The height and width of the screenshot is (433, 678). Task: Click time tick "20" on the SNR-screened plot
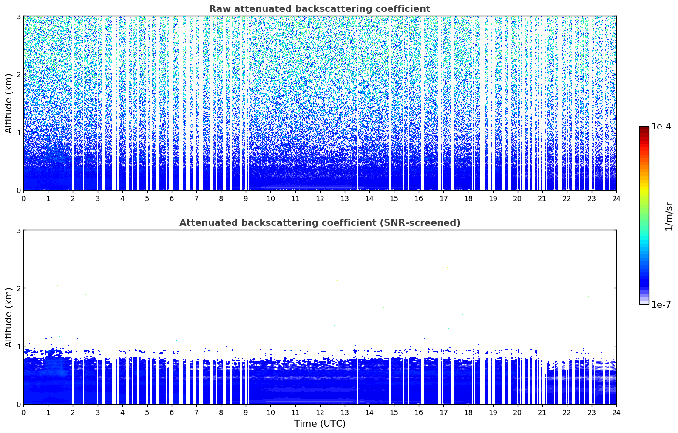[517, 412]
